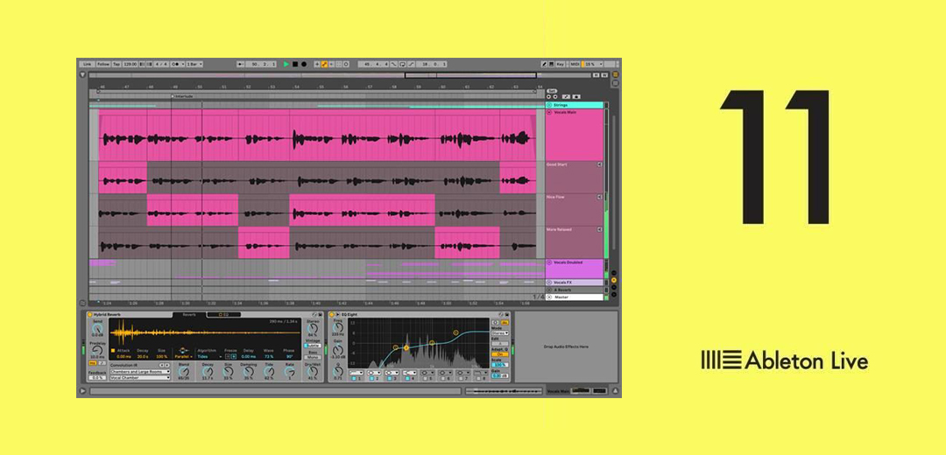Click the Follow playhead arrow icon
Screen dimensions: 946x455
click(x=239, y=64)
